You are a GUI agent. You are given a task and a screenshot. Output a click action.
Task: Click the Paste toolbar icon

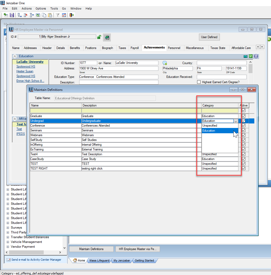tap(50, 15)
